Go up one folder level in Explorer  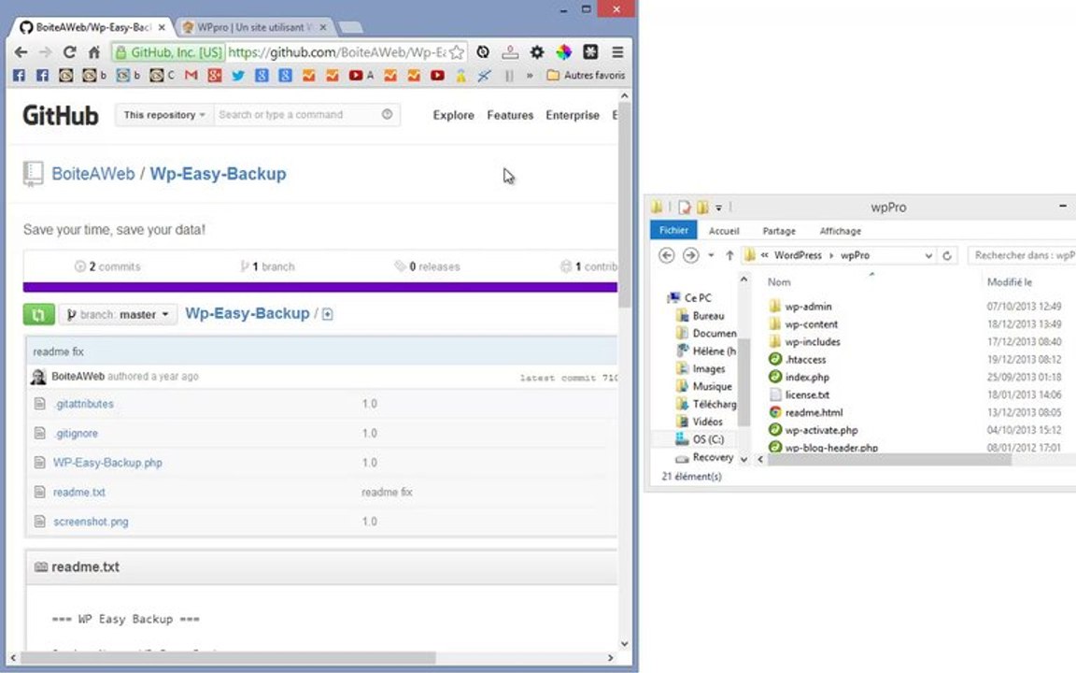[x=729, y=255]
